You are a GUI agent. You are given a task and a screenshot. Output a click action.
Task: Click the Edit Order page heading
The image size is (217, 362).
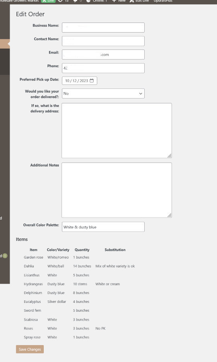coord(30,14)
